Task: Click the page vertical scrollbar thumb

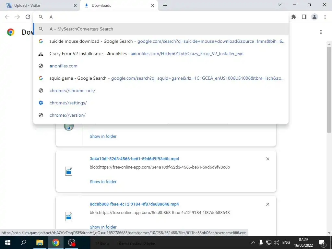Action: tap(329, 89)
